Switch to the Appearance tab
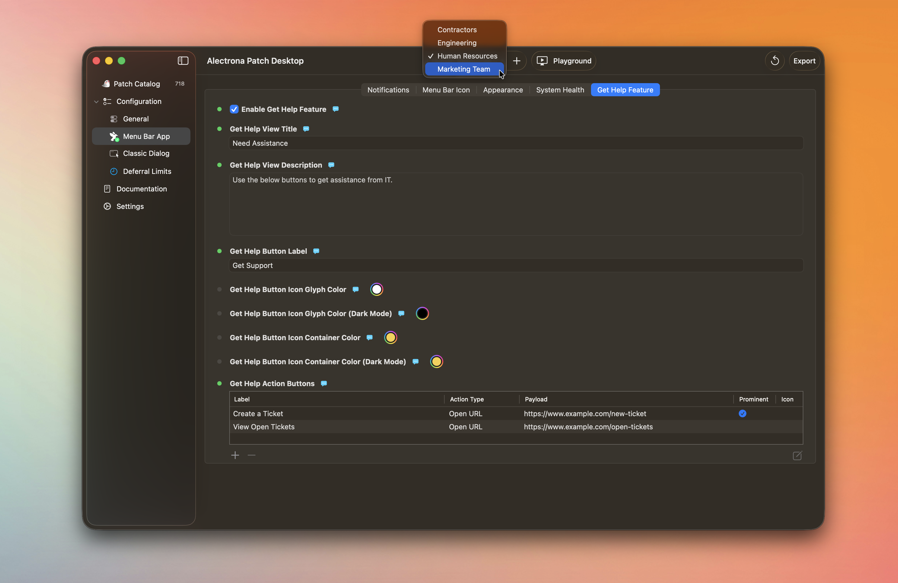Screen dimensions: 898x583 click(x=503, y=90)
